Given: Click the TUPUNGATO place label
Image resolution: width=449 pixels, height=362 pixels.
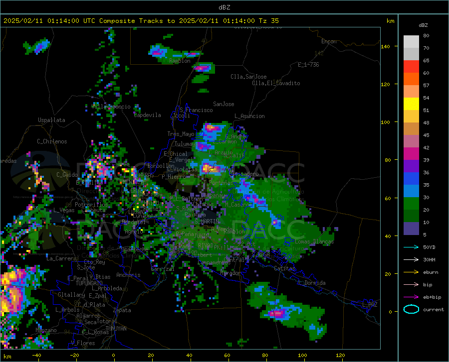Looking at the screenshot, I should 89,283.
